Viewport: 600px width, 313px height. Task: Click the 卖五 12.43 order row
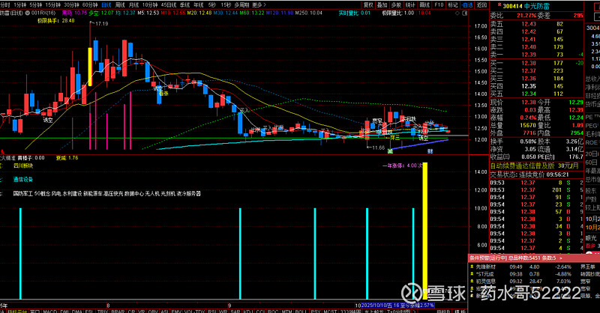(x=536, y=24)
